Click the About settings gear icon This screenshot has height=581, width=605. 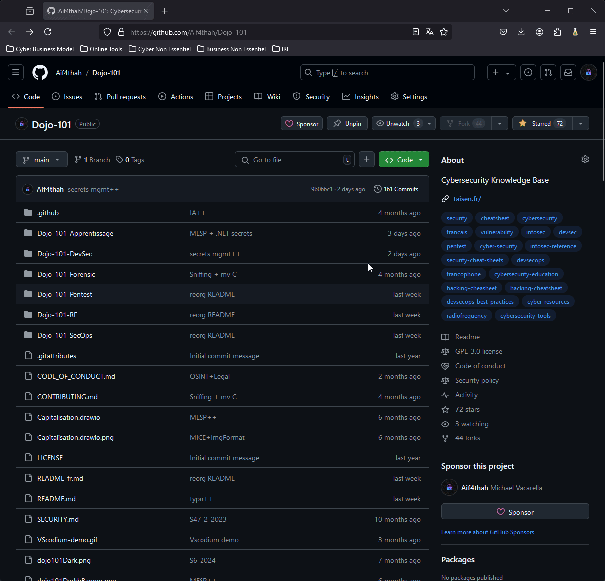[x=585, y=159]
